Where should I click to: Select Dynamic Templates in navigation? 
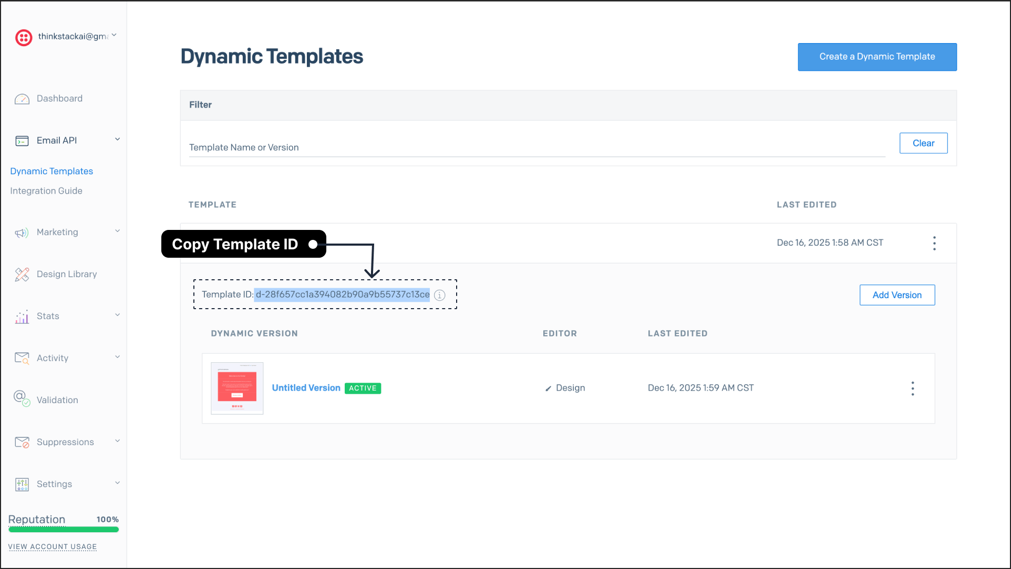pyautogui.click(x=51, y=171)
